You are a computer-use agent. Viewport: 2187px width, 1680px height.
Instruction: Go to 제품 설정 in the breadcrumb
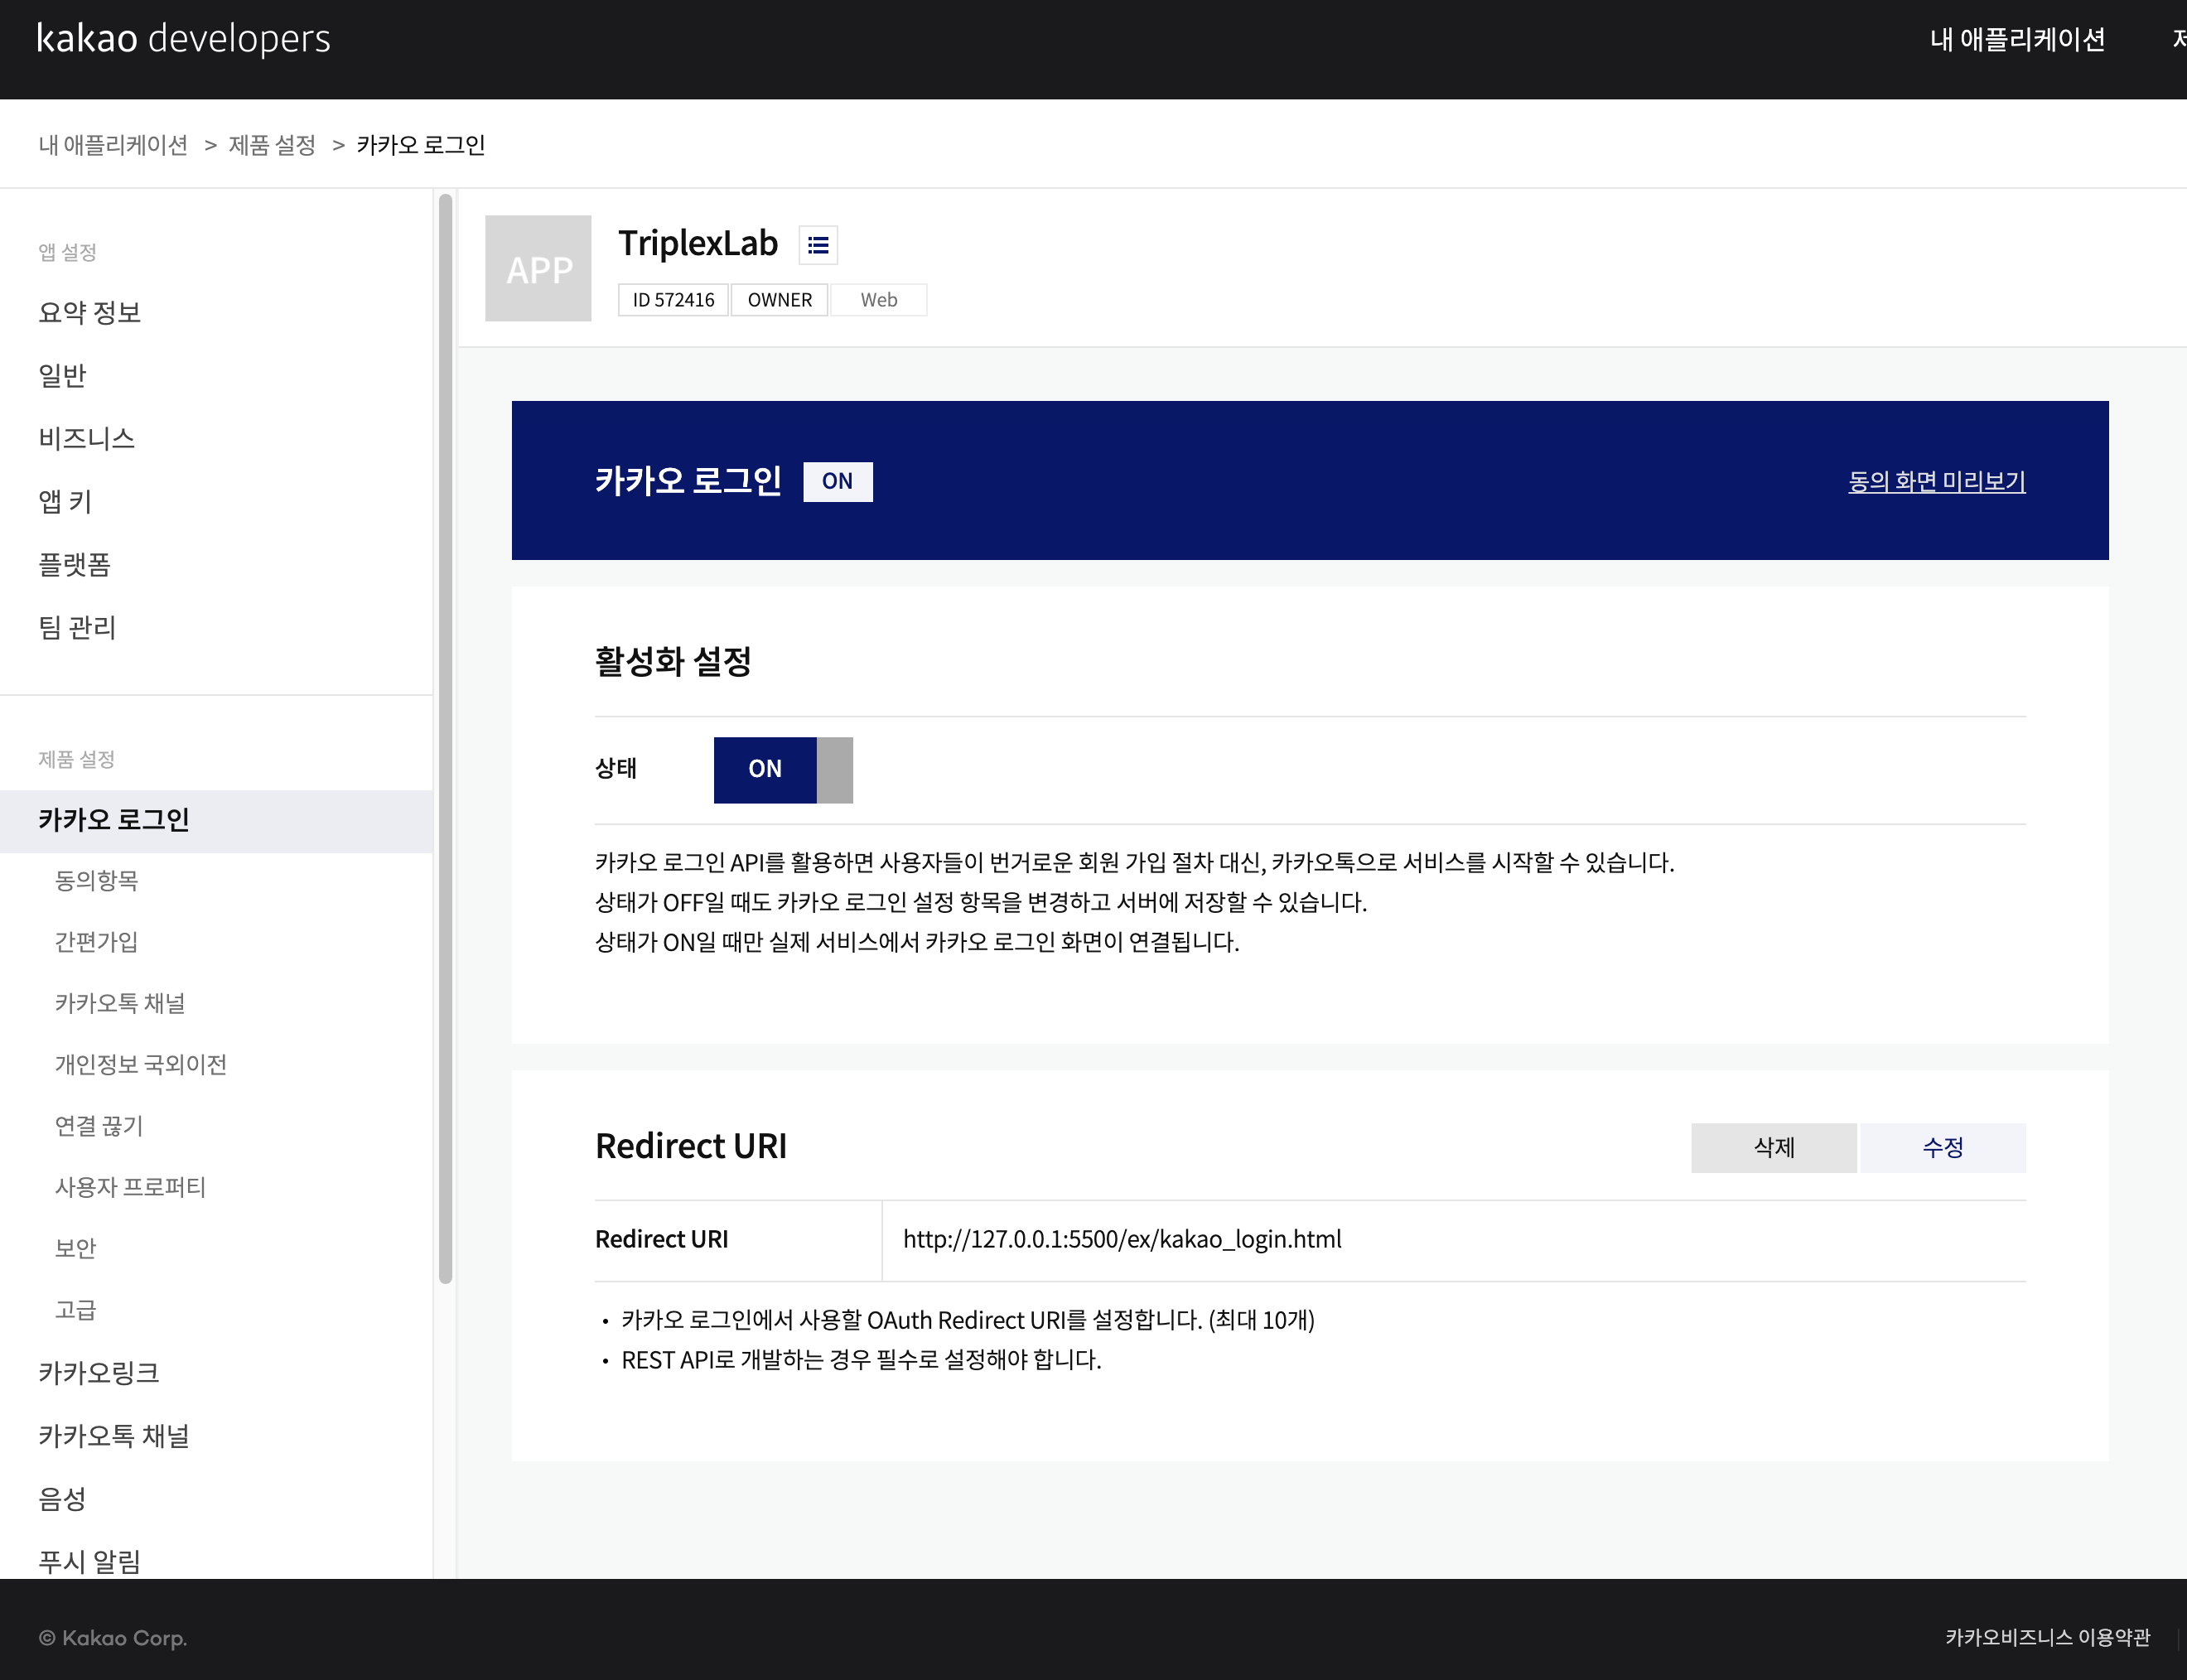(272, 145)
